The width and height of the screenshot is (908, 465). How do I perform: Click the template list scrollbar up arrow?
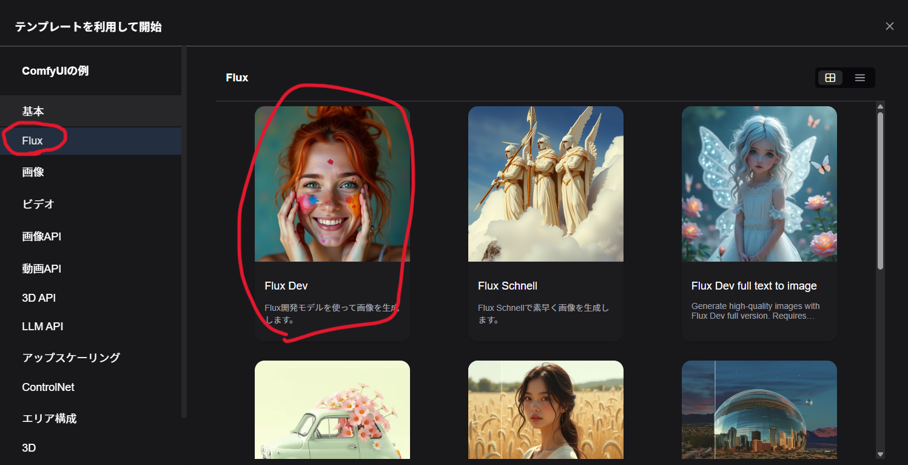[880, 107]
